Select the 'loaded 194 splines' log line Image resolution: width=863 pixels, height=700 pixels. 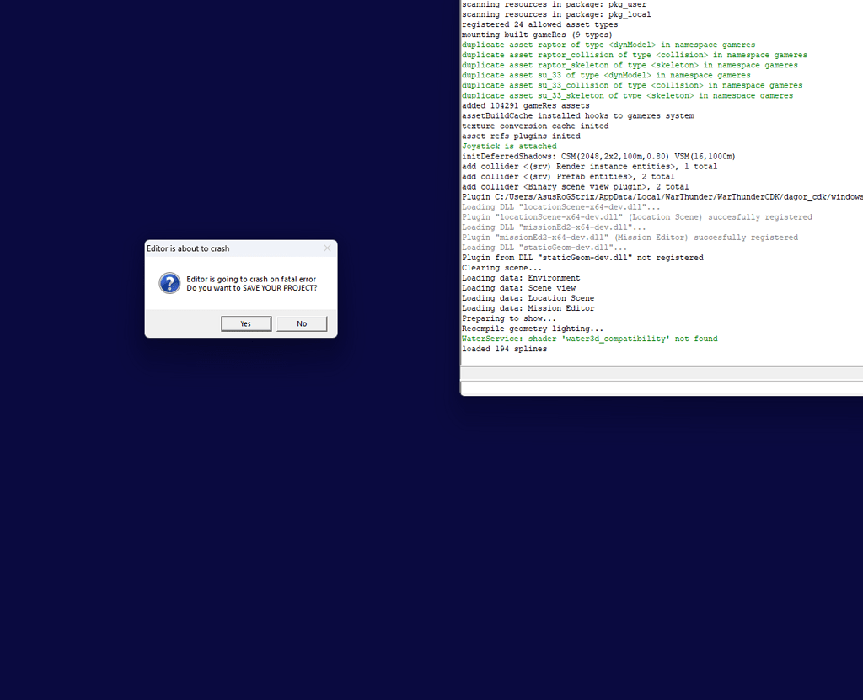point(504,349)
